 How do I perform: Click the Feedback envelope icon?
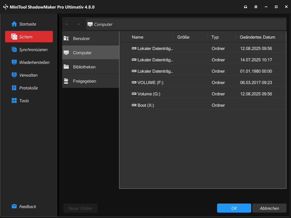click(14, 206)
